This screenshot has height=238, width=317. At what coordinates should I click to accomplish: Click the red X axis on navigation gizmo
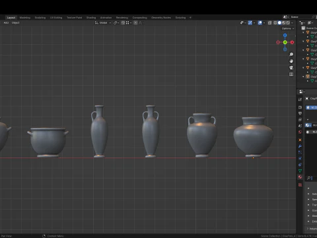[292, 42]
